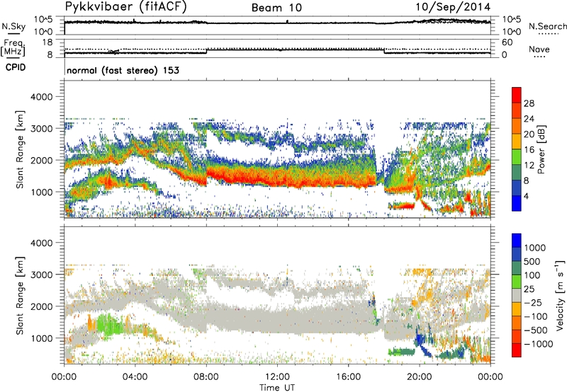Click the Nave legend label
This screenshot has width=567, height=392.
[539, 49]
